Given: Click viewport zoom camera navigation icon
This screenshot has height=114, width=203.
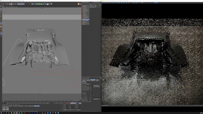Looking at the screenshot, I should coord(79,7).
